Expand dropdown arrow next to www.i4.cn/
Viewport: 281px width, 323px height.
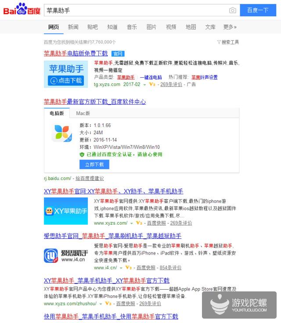point(121,268)
